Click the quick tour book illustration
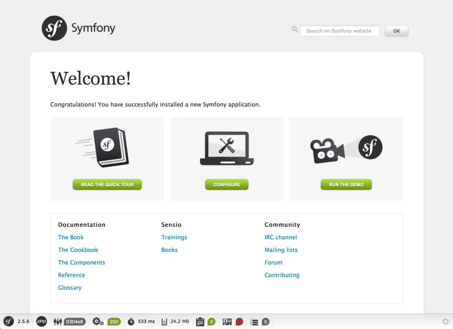The width and height of the screenshot is (453, 329). [x=103, y=148]
